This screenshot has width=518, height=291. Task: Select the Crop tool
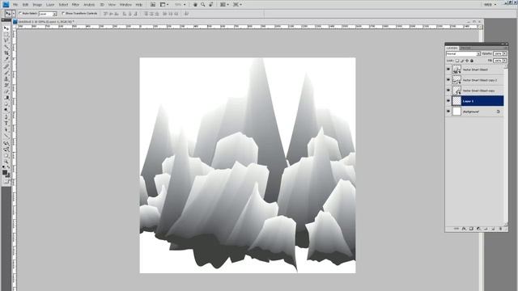(x=6, y=53)
